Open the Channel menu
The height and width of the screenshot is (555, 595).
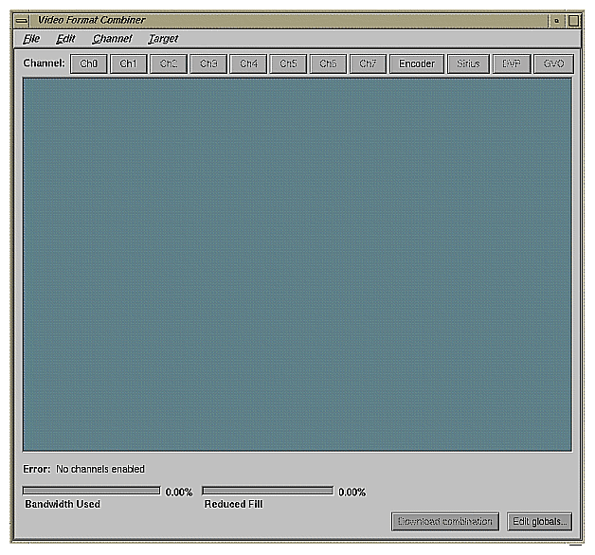(112, 39)
